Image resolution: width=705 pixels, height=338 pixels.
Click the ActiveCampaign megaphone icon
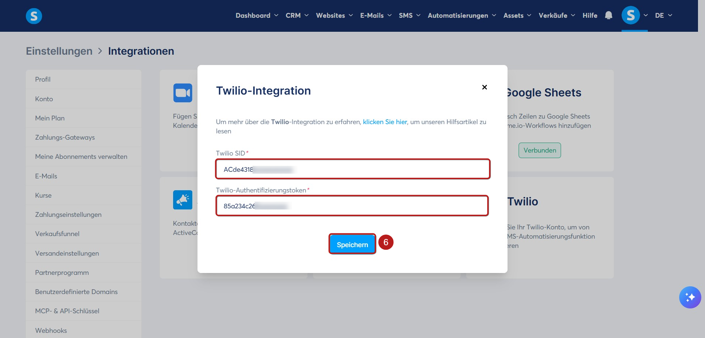tap(183, 200)
